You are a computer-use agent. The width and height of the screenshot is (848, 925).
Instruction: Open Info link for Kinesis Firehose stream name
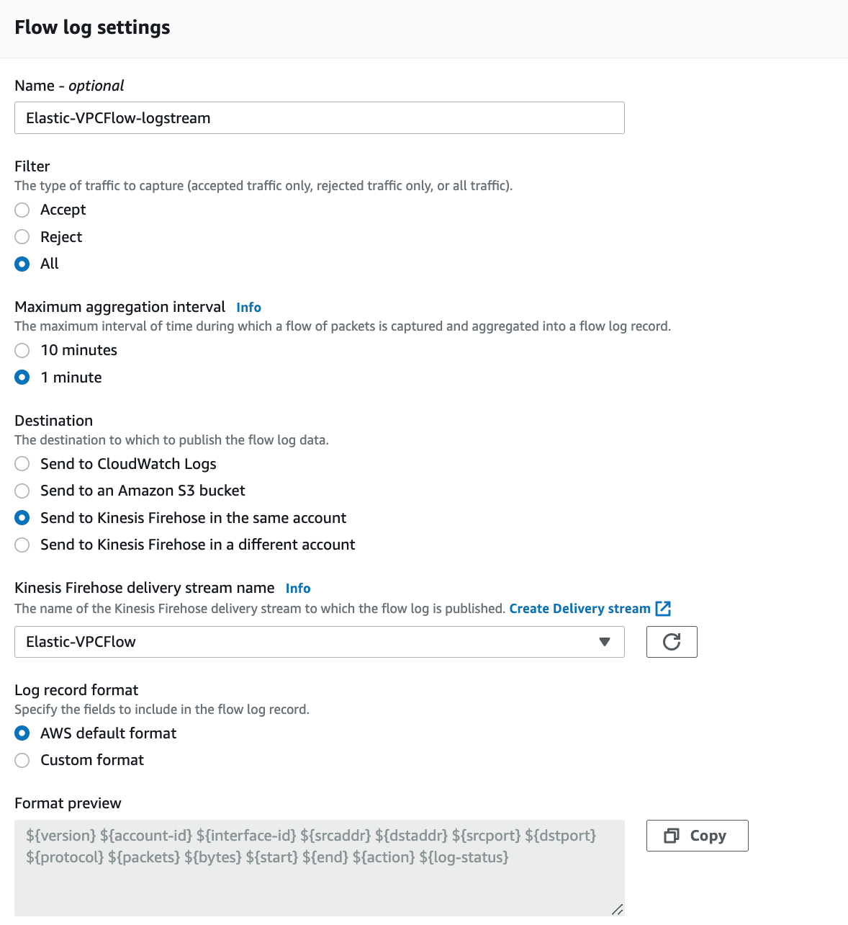pos(298,589)
